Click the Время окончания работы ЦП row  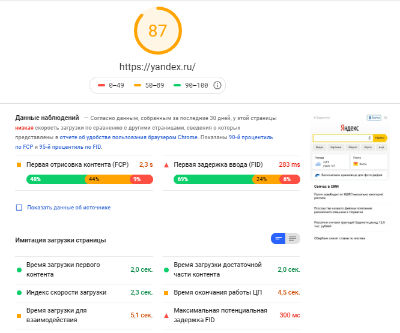232,293
